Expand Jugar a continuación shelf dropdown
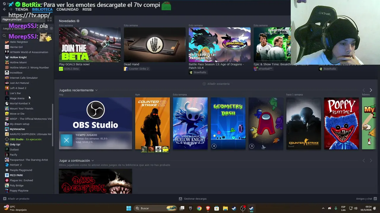Screen dimensions: 380x213 pyautogui.click(x=93, y=161)
